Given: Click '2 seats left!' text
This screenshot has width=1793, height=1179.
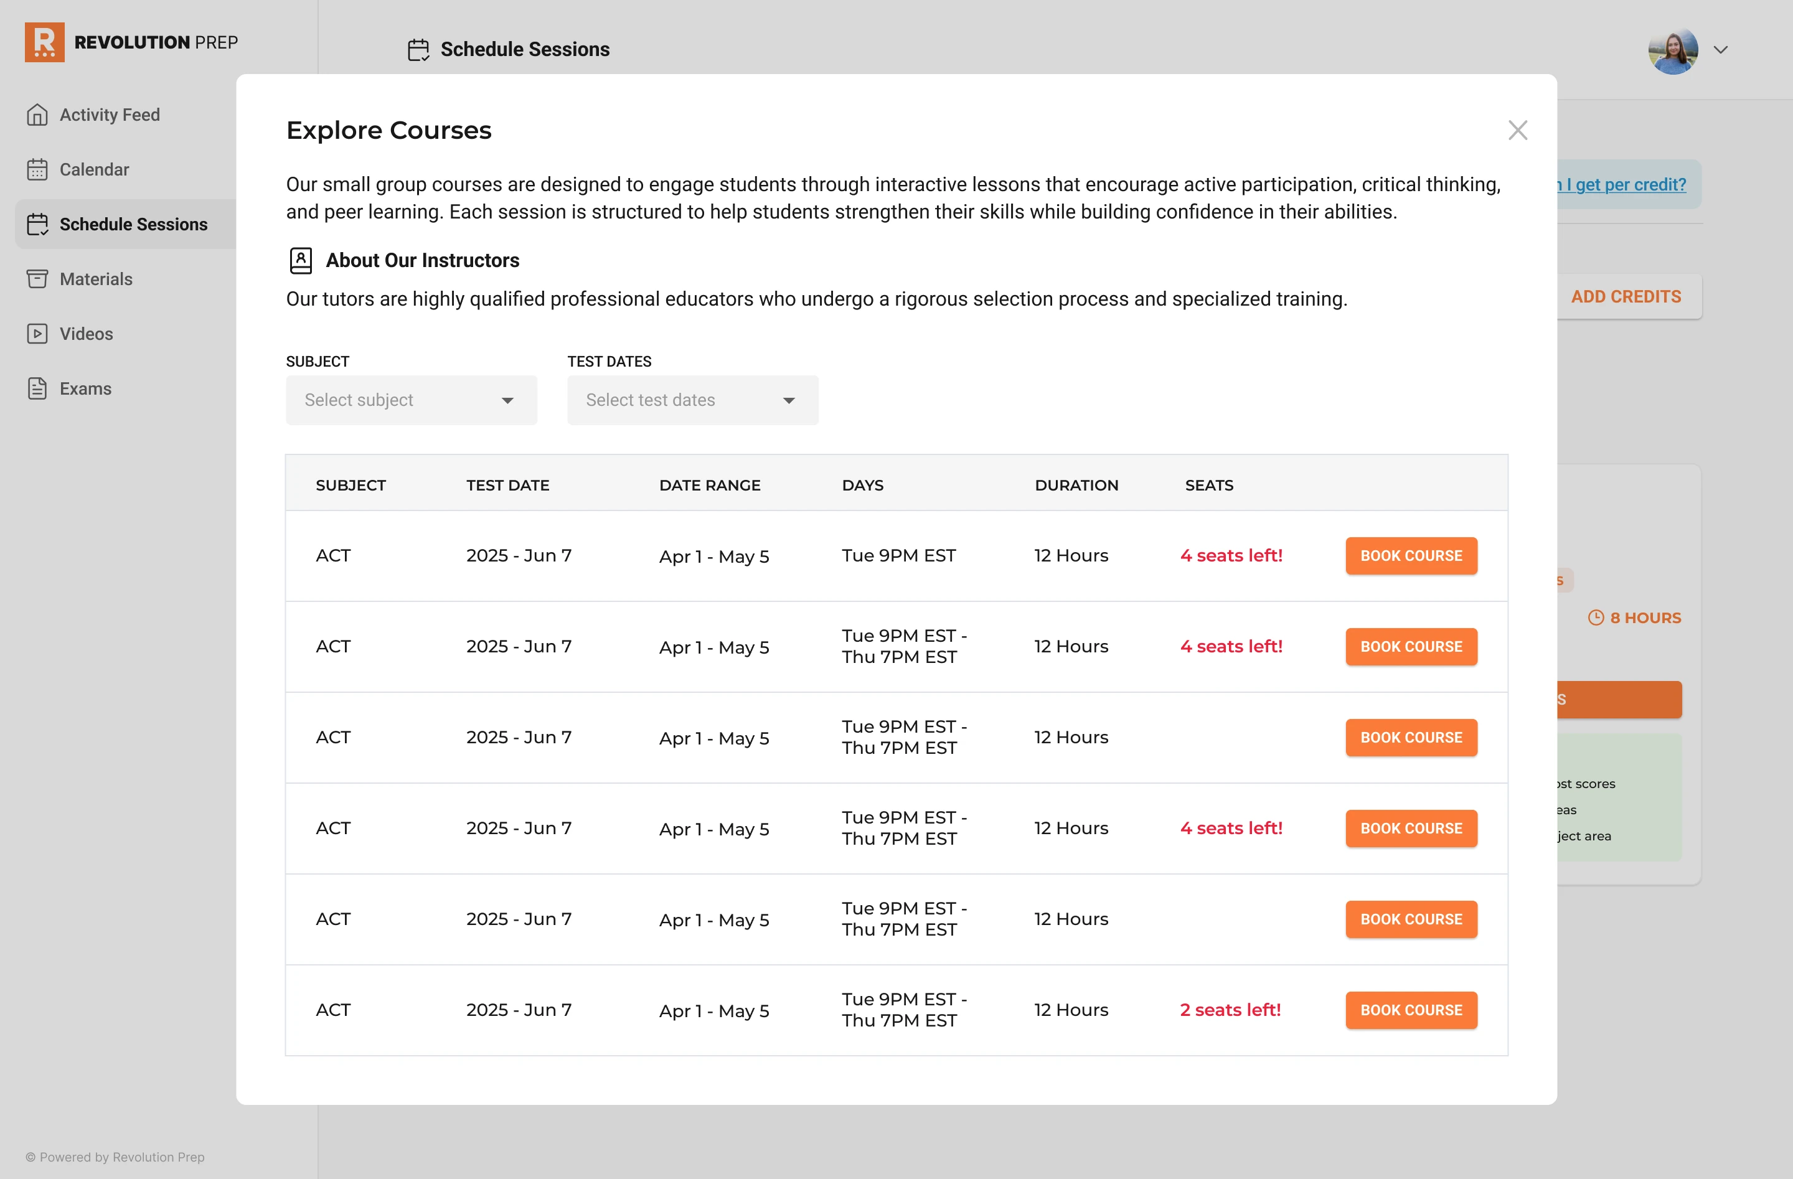Looking at the screenshot, I should point(1230,1010).
